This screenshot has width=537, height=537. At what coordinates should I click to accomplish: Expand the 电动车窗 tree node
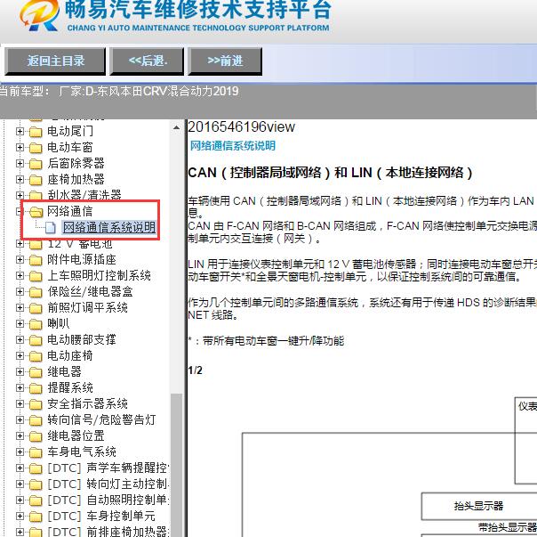20,147
